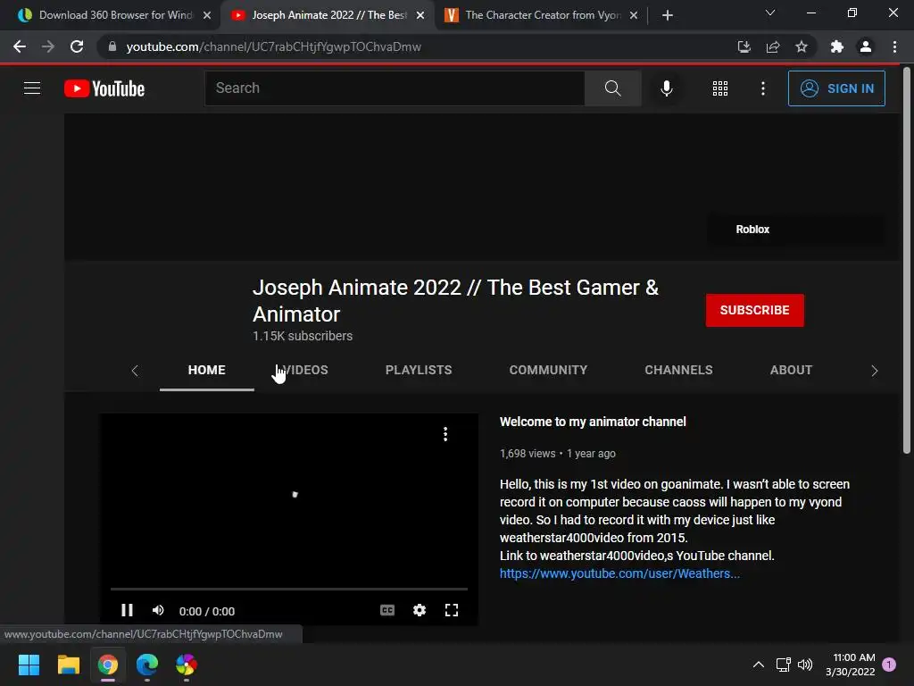The height and width of the screenshot is (686, 914).
Task: Open clock and date 11:00 AM
Action: (851, 665)
